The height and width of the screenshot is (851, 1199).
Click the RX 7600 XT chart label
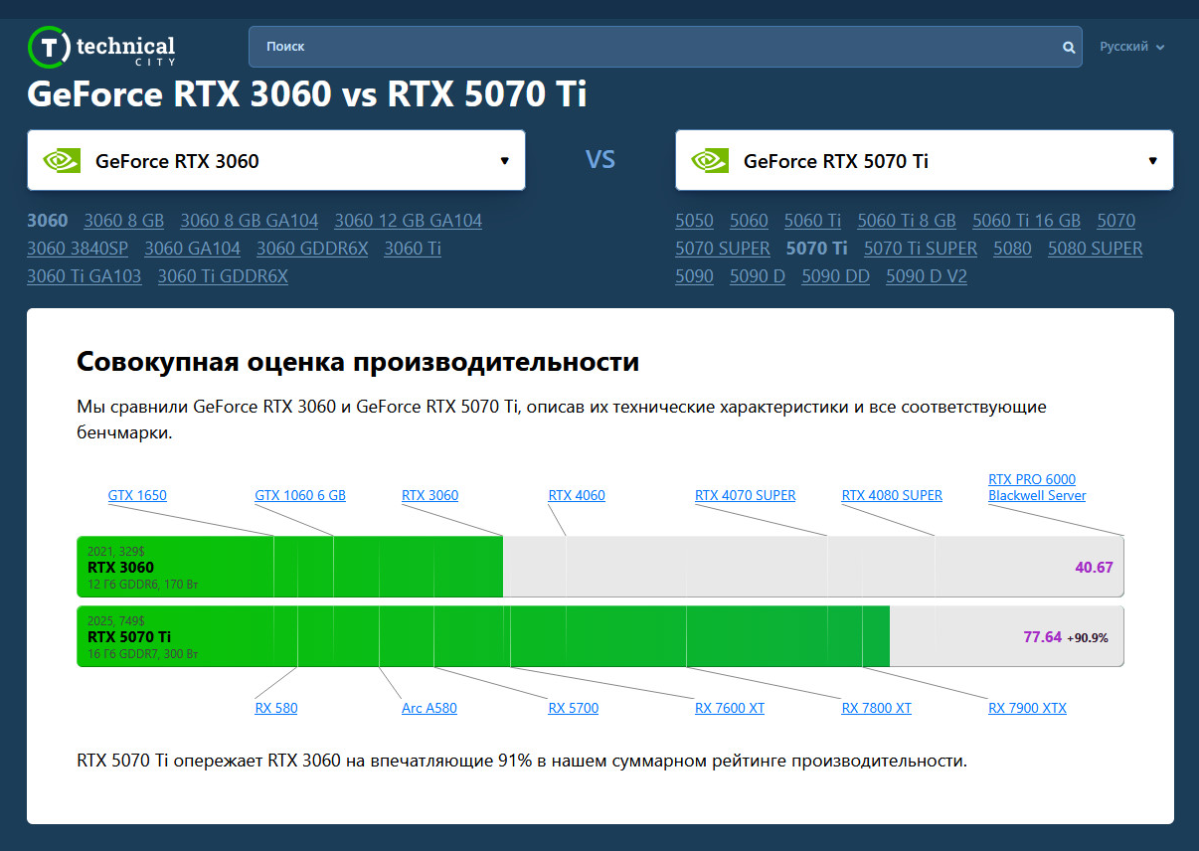(730, 709)
